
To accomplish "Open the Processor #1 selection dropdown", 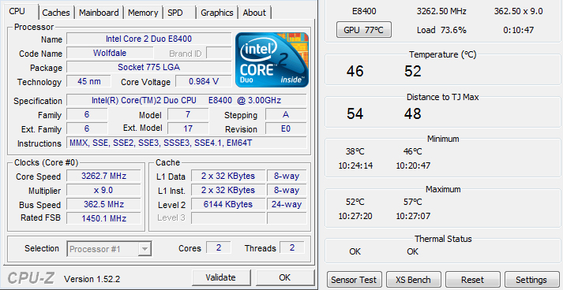I will tap(109, 249).
